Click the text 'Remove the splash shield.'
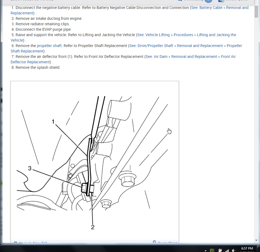This screenshot has height=252, width=260. [38, 67]
